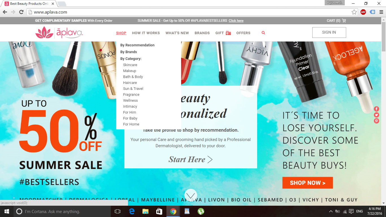Open the SHOP dropdown menu
The height and width of the screenshot is (217, 386).
click(x=121, y=33)
